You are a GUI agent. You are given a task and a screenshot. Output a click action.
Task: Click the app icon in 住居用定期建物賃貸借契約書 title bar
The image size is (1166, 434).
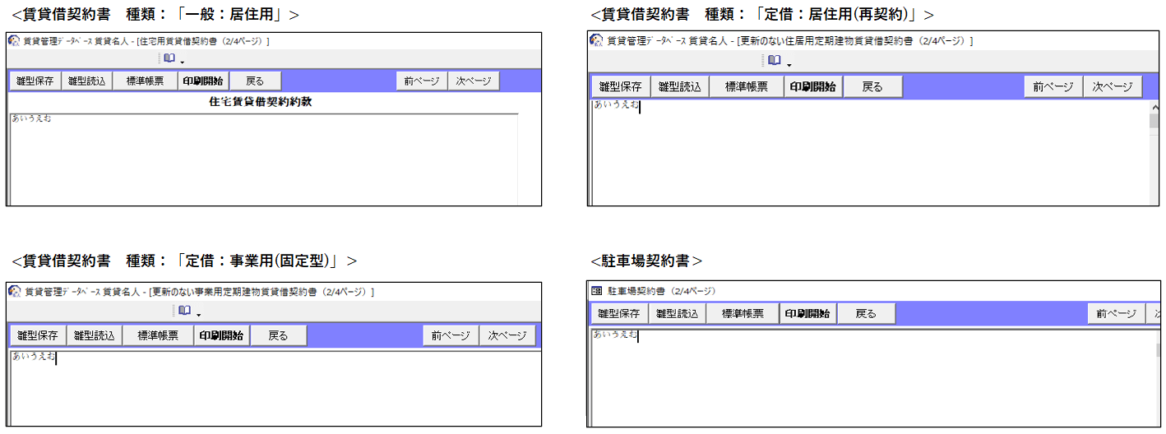[596, 40]
